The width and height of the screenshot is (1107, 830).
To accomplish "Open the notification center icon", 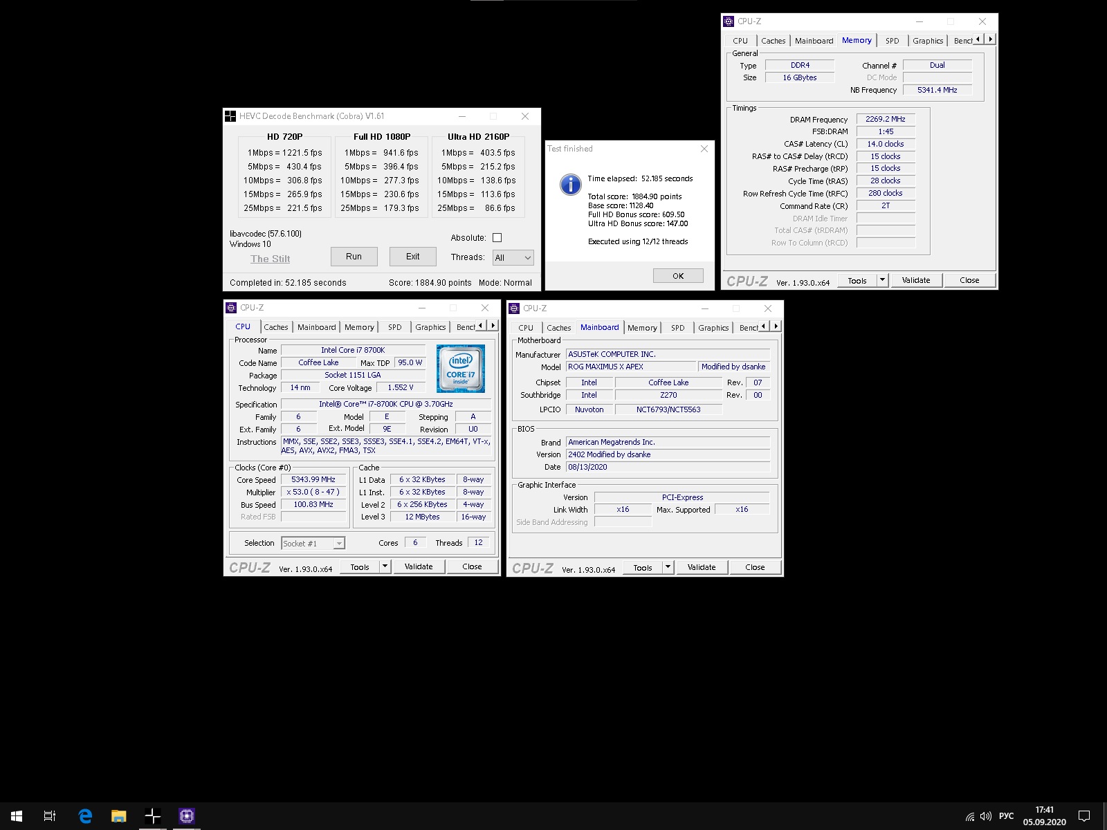I will tap(1084, 816).
